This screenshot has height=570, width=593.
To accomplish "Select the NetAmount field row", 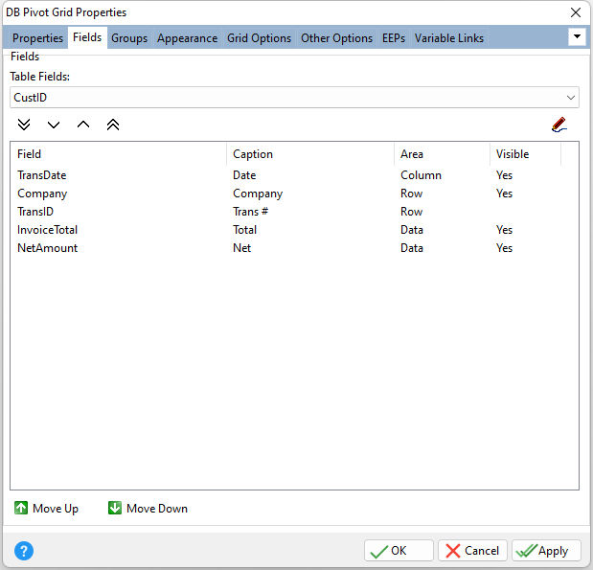I will point(294,248).
